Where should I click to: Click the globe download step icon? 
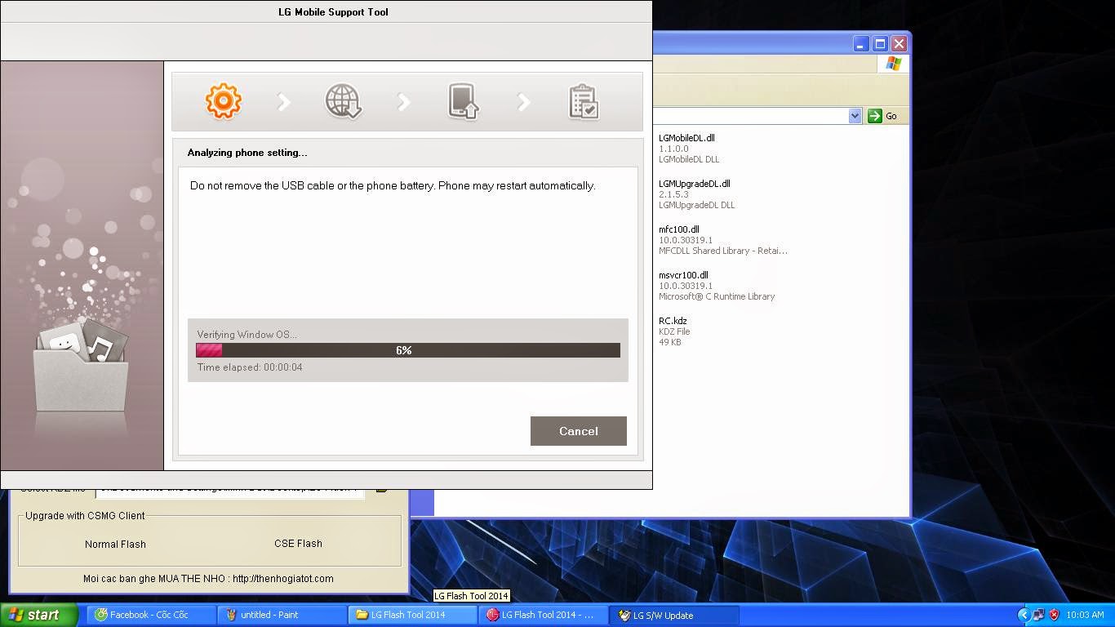pyautogui.click(x=344, y=102)
